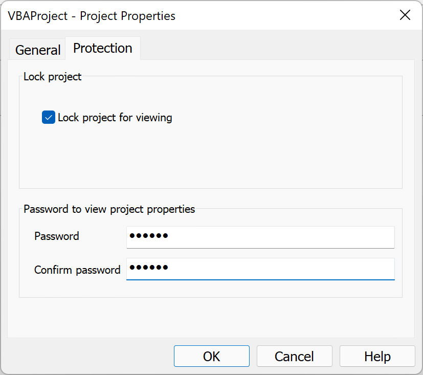This screenshot has width=423, height=375.
Task: Switch to the General tab
Action: click(37, 50)
